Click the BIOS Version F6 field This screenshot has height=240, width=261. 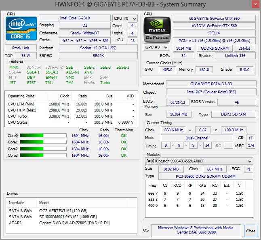click(x=237, y=102)
